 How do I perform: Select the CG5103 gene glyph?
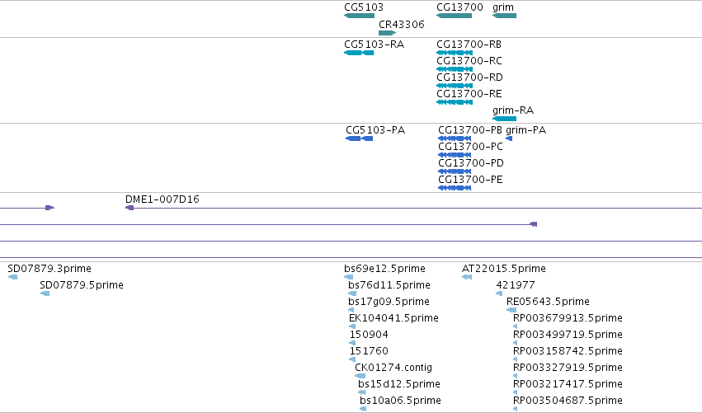pyautogui.click(x=359, y=16)
